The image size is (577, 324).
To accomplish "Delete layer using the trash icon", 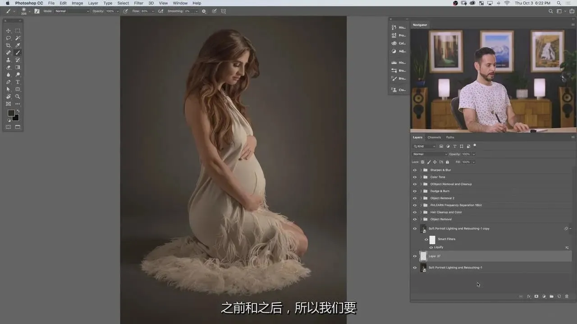I will click(567, 297).
